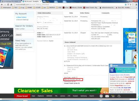This screenshot has height=101, width=139.
Task: Open the simple operation easy shopping banner
Action: click(122, 70)
